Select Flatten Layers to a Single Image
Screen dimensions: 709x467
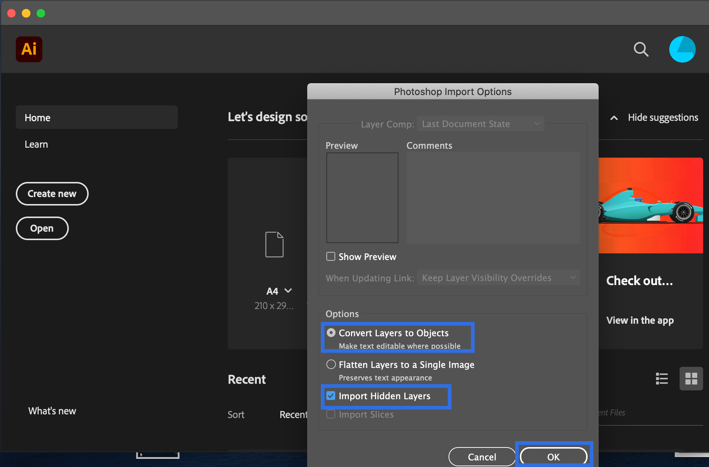click(x=331, y=364)
